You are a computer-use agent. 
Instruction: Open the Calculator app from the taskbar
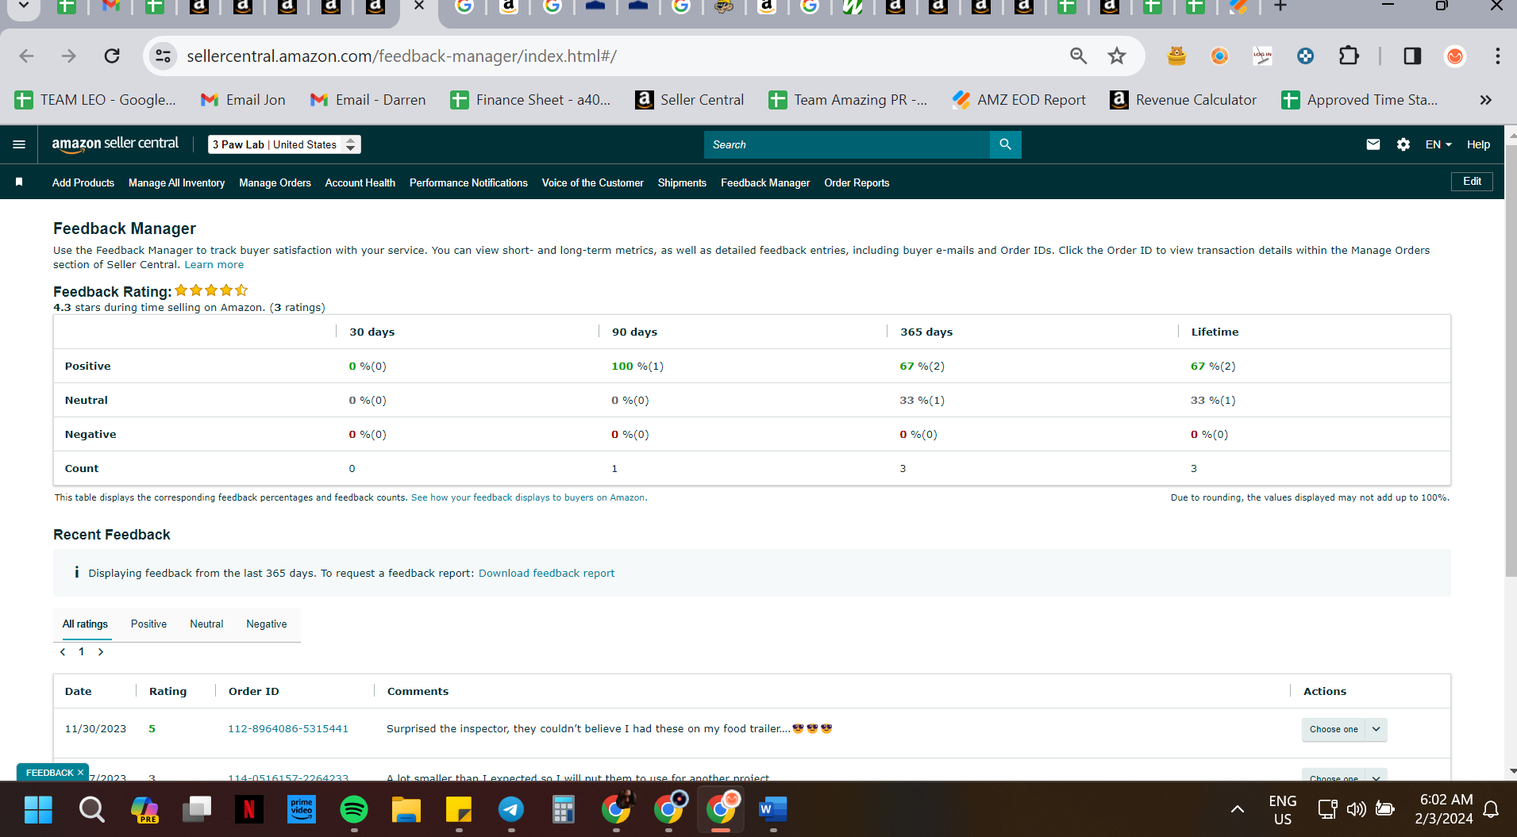564,809
